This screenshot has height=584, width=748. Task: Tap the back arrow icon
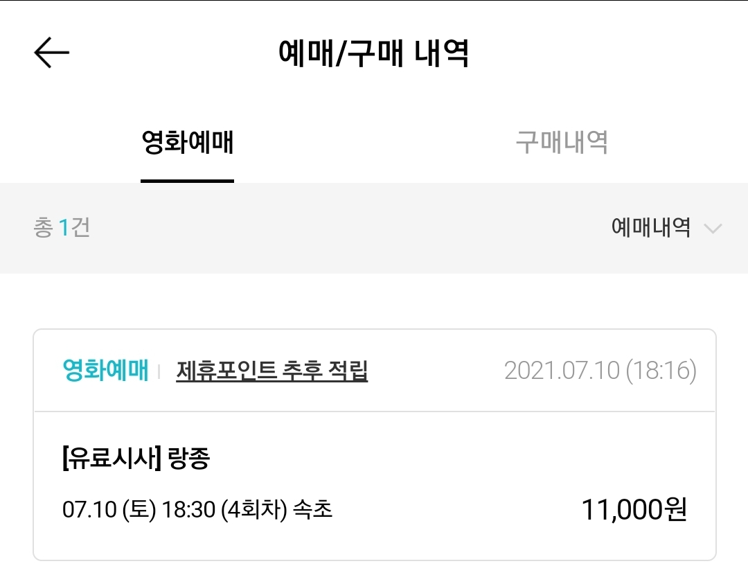[x=52, y=53]
